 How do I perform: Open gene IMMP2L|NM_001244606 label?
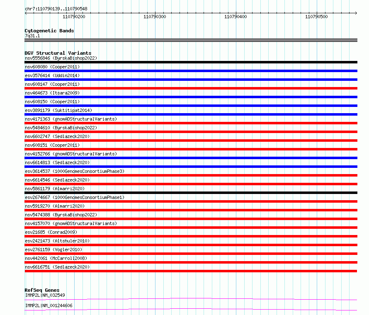pyautogui.click(x=49, y=305)
